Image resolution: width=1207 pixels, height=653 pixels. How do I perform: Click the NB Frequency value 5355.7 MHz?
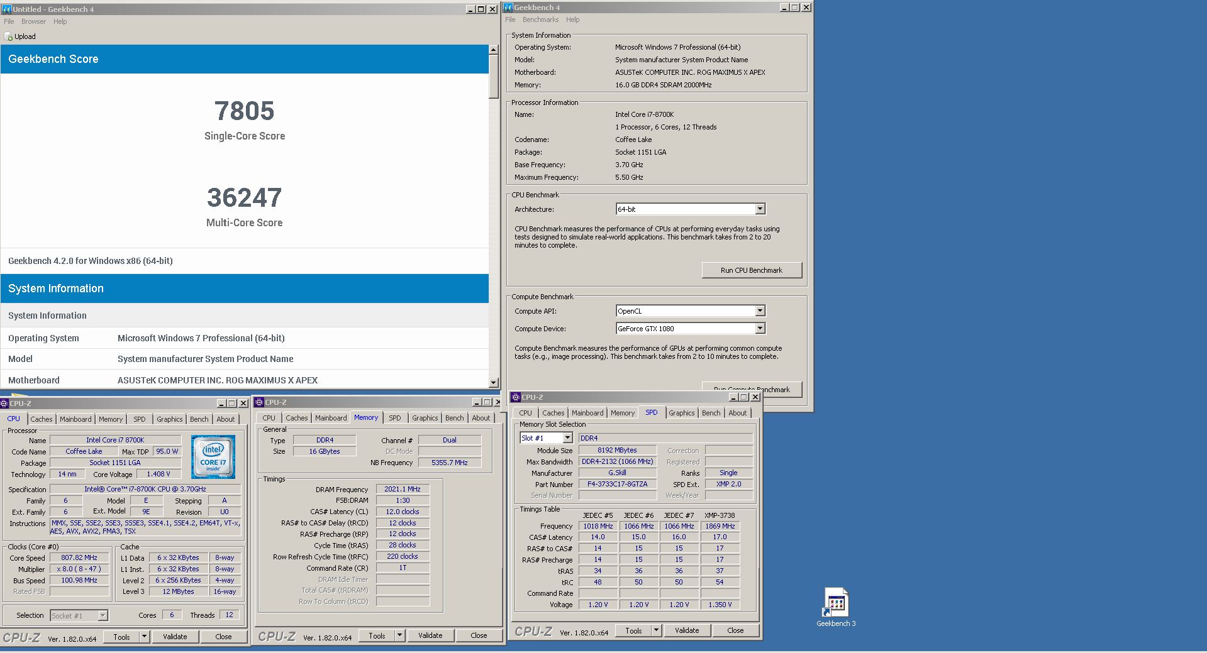pyautogui.click(x=450, y=463)
